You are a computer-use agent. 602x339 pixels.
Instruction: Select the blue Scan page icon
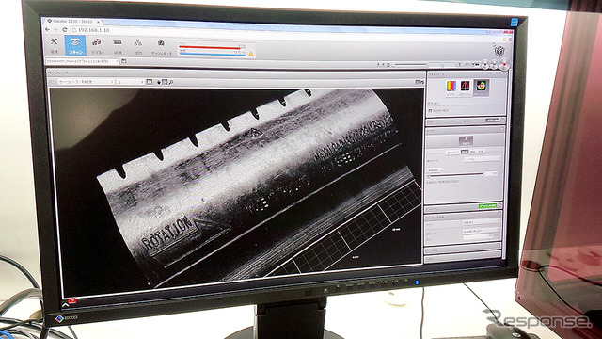coord(75,46)
